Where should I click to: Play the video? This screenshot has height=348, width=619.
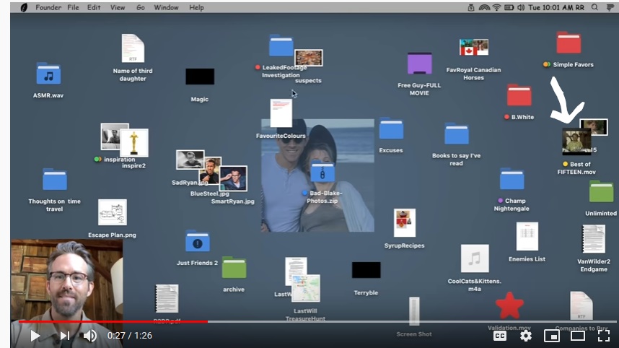click(35, 336)
